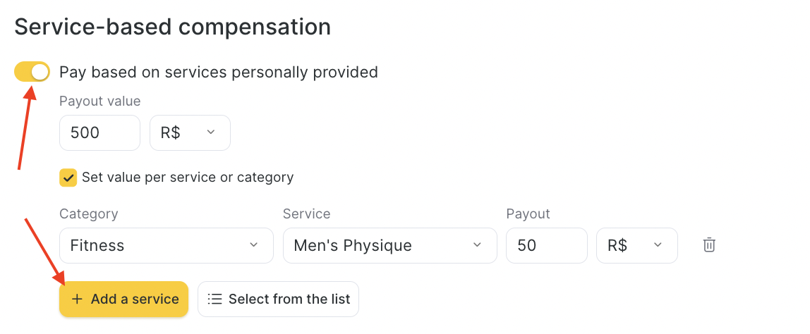This screenshot has height=334, width=810.
Task: Open the Category dropdown showing Fitness
Action: (167, 245)
